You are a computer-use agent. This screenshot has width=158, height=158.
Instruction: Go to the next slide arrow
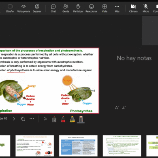[14, 119]
